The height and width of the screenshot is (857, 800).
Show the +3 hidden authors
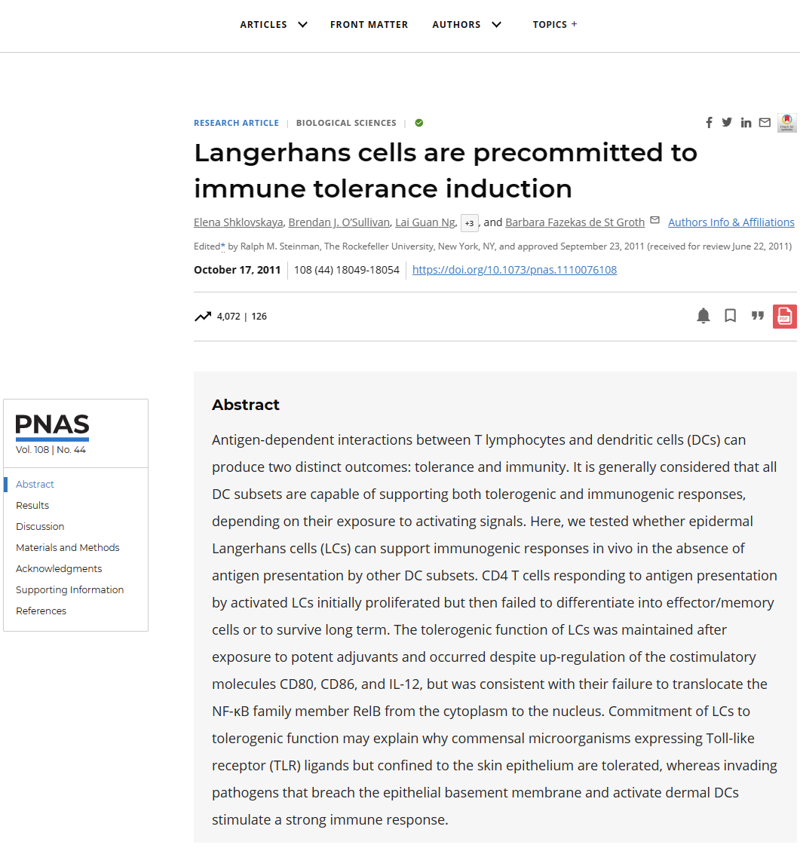(x=469, y=223)
